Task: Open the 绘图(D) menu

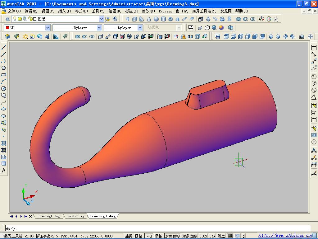Action: point(115,11)
